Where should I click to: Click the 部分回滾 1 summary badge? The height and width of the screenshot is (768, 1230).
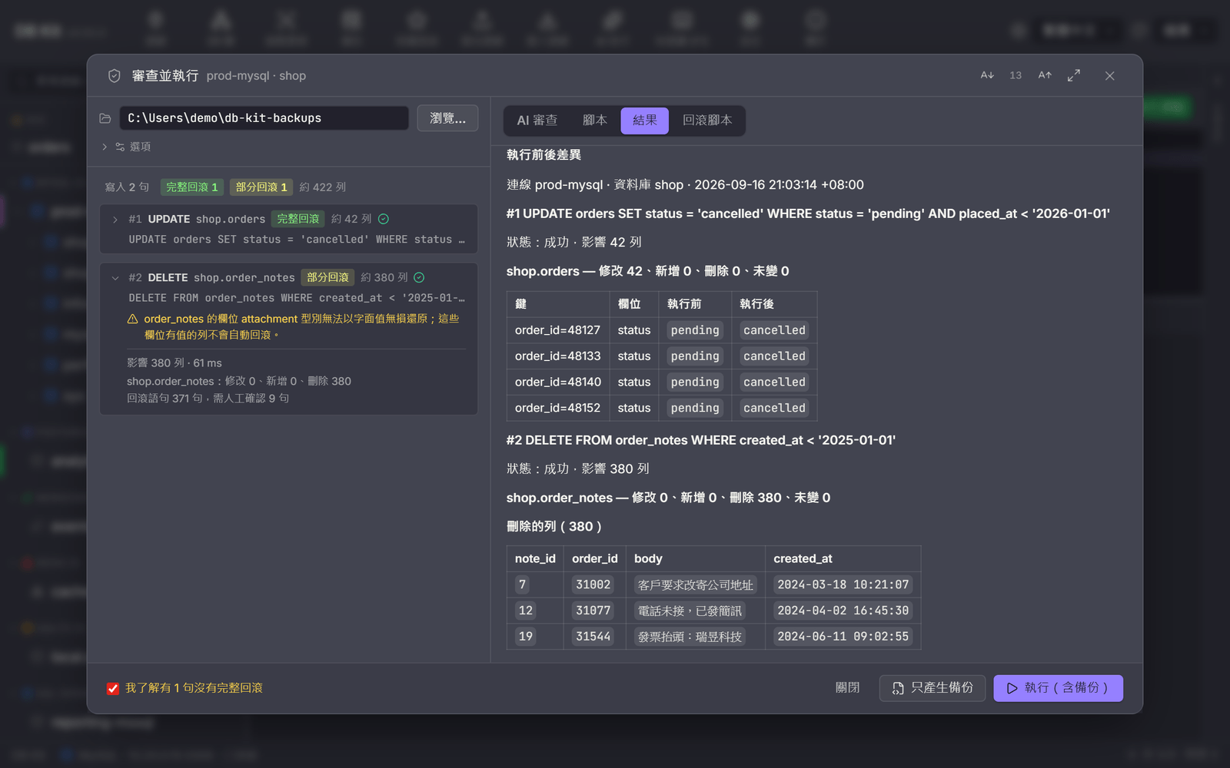tap(261, 187)
